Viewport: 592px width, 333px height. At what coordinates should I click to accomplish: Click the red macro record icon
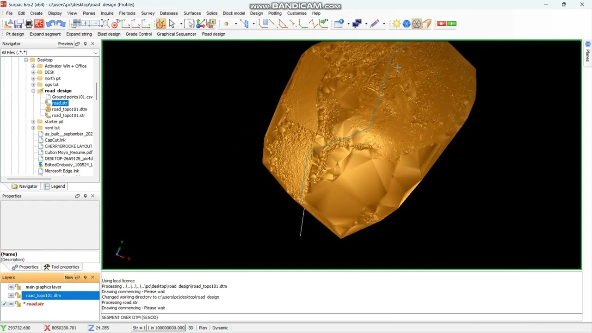[442, 24]
